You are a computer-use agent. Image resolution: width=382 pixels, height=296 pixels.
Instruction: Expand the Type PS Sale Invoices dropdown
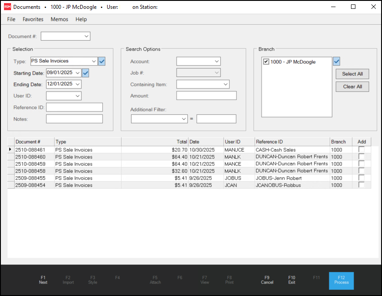point(93,61)
